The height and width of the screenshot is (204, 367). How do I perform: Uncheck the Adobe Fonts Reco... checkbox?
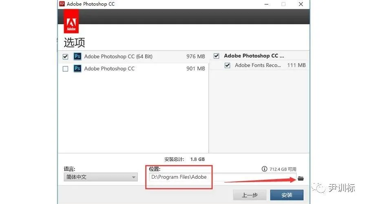(227, 65)
